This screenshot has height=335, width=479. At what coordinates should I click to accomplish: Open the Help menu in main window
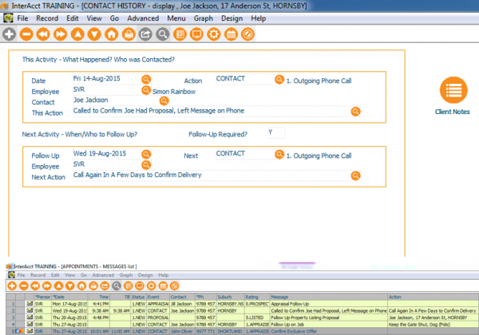point(259,18)
